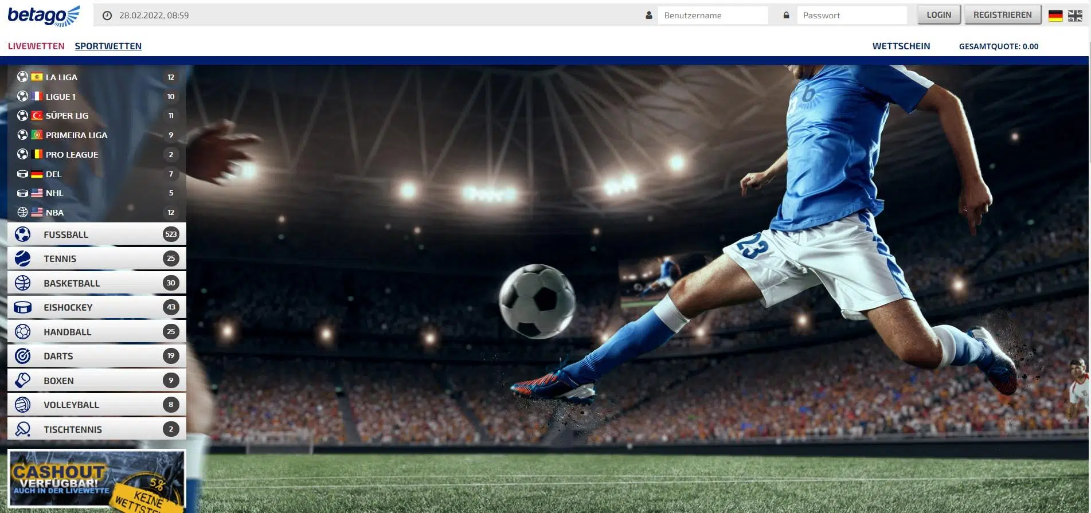This screenshot has width=1091, height=513.
Task: Select the Boxen category
Action: (97, 381)
